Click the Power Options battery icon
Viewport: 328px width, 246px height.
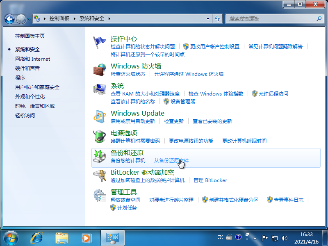(99, 137)
